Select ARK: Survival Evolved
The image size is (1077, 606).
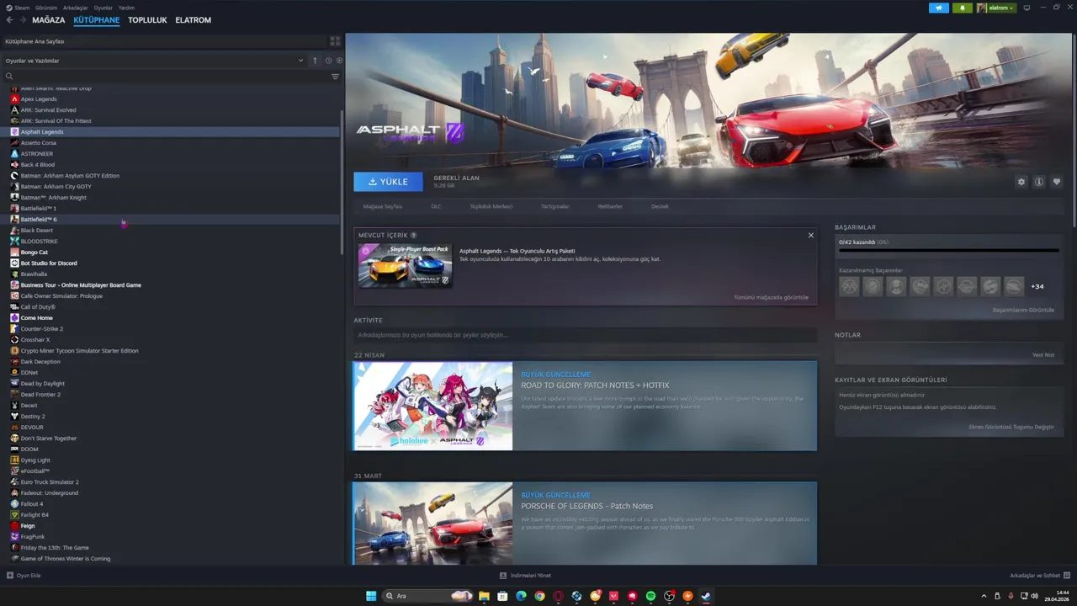pyautogui.click(x=48, y=110)
